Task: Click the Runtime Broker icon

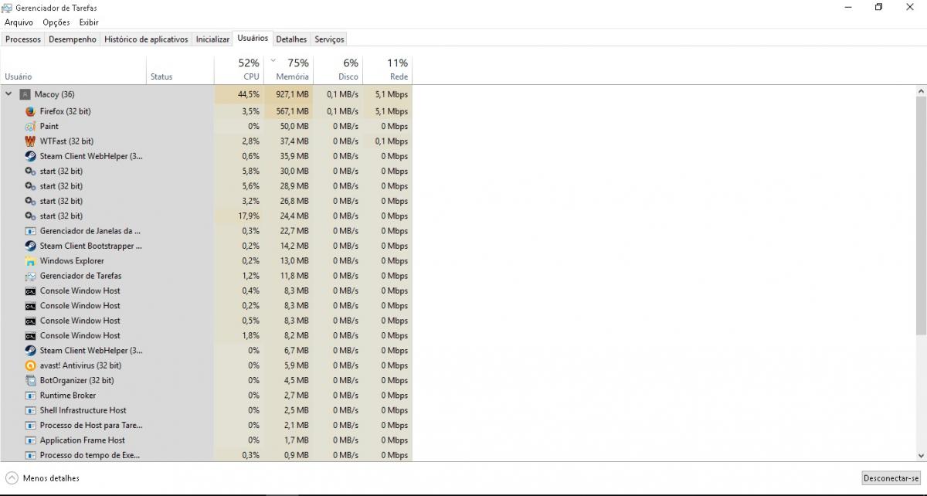Action: [x=29, y=395]
